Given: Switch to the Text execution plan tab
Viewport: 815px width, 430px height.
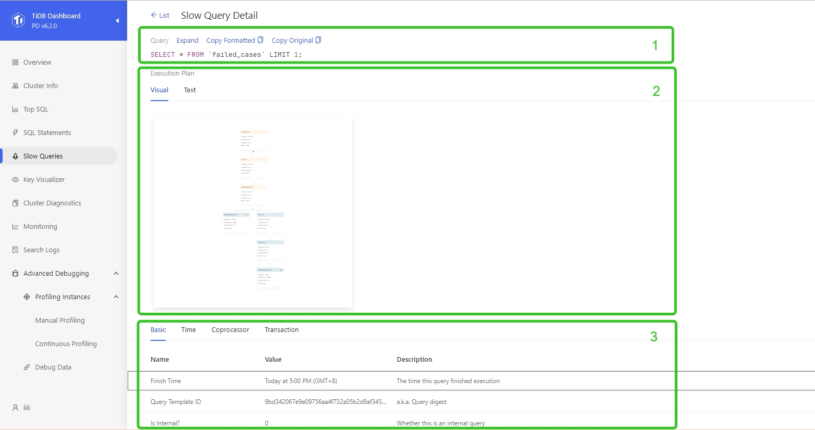Looking at the screenshot, I should click(190, 90).
